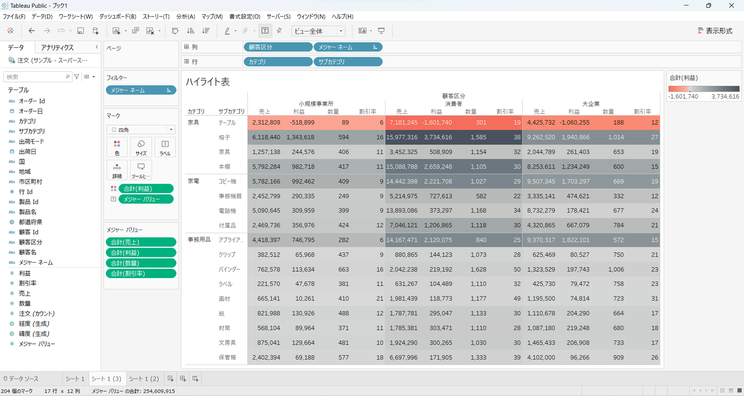This screenshot has width=744, height=396.
Task: Open presentation mode from the toolbar
Action: [x=381, y=31]
